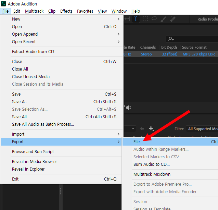Select the Paintbrush Selection tool
The height and width of the screenshot is (210, 218).
pos(163,19)
